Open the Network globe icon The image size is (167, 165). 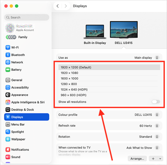[x=8, y=62]
